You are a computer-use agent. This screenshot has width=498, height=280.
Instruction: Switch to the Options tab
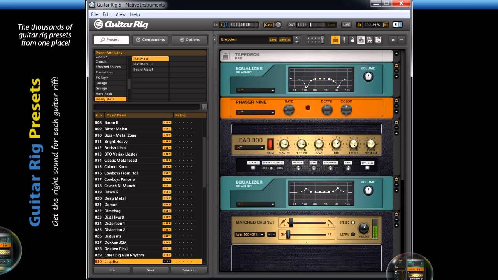(x=190, y=40)
